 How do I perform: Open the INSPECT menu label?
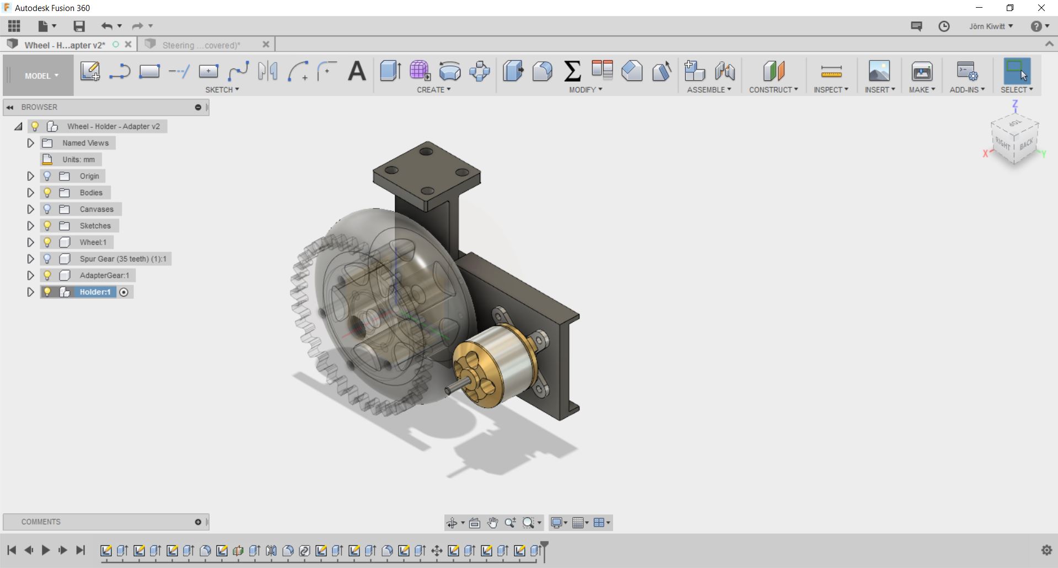pyautogui.click(x=831, y=89)
